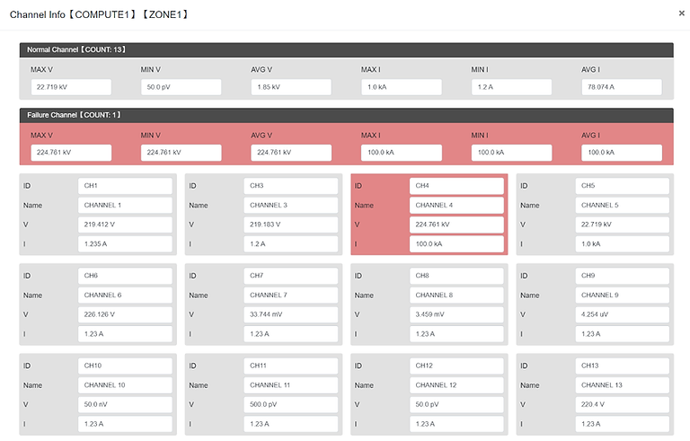Select the name field CHANNEL 5

(623, 205)
